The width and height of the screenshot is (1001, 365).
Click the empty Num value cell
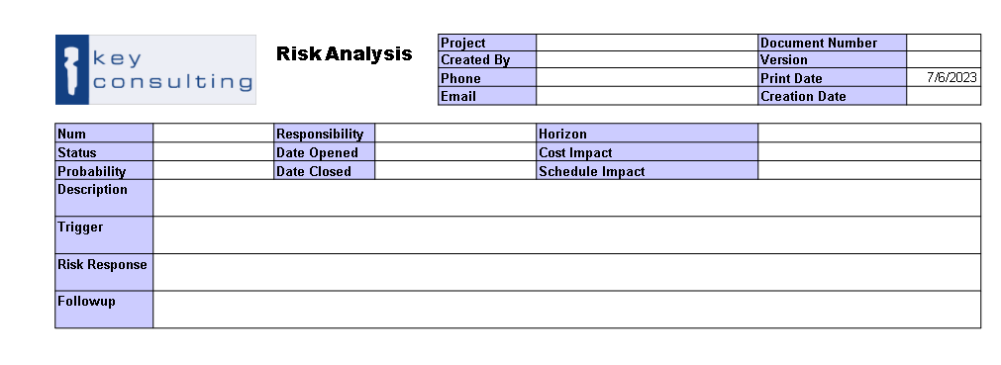click(x=213, y=133)
